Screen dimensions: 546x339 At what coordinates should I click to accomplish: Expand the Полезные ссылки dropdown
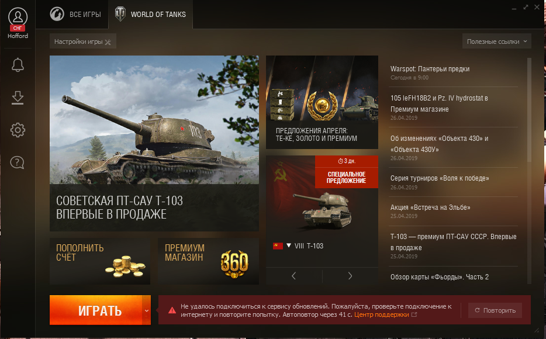pos(496,41)
